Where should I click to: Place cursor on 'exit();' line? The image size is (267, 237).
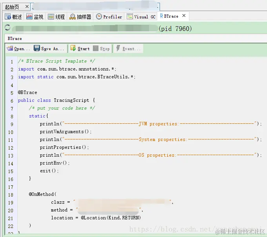point(49,171)
